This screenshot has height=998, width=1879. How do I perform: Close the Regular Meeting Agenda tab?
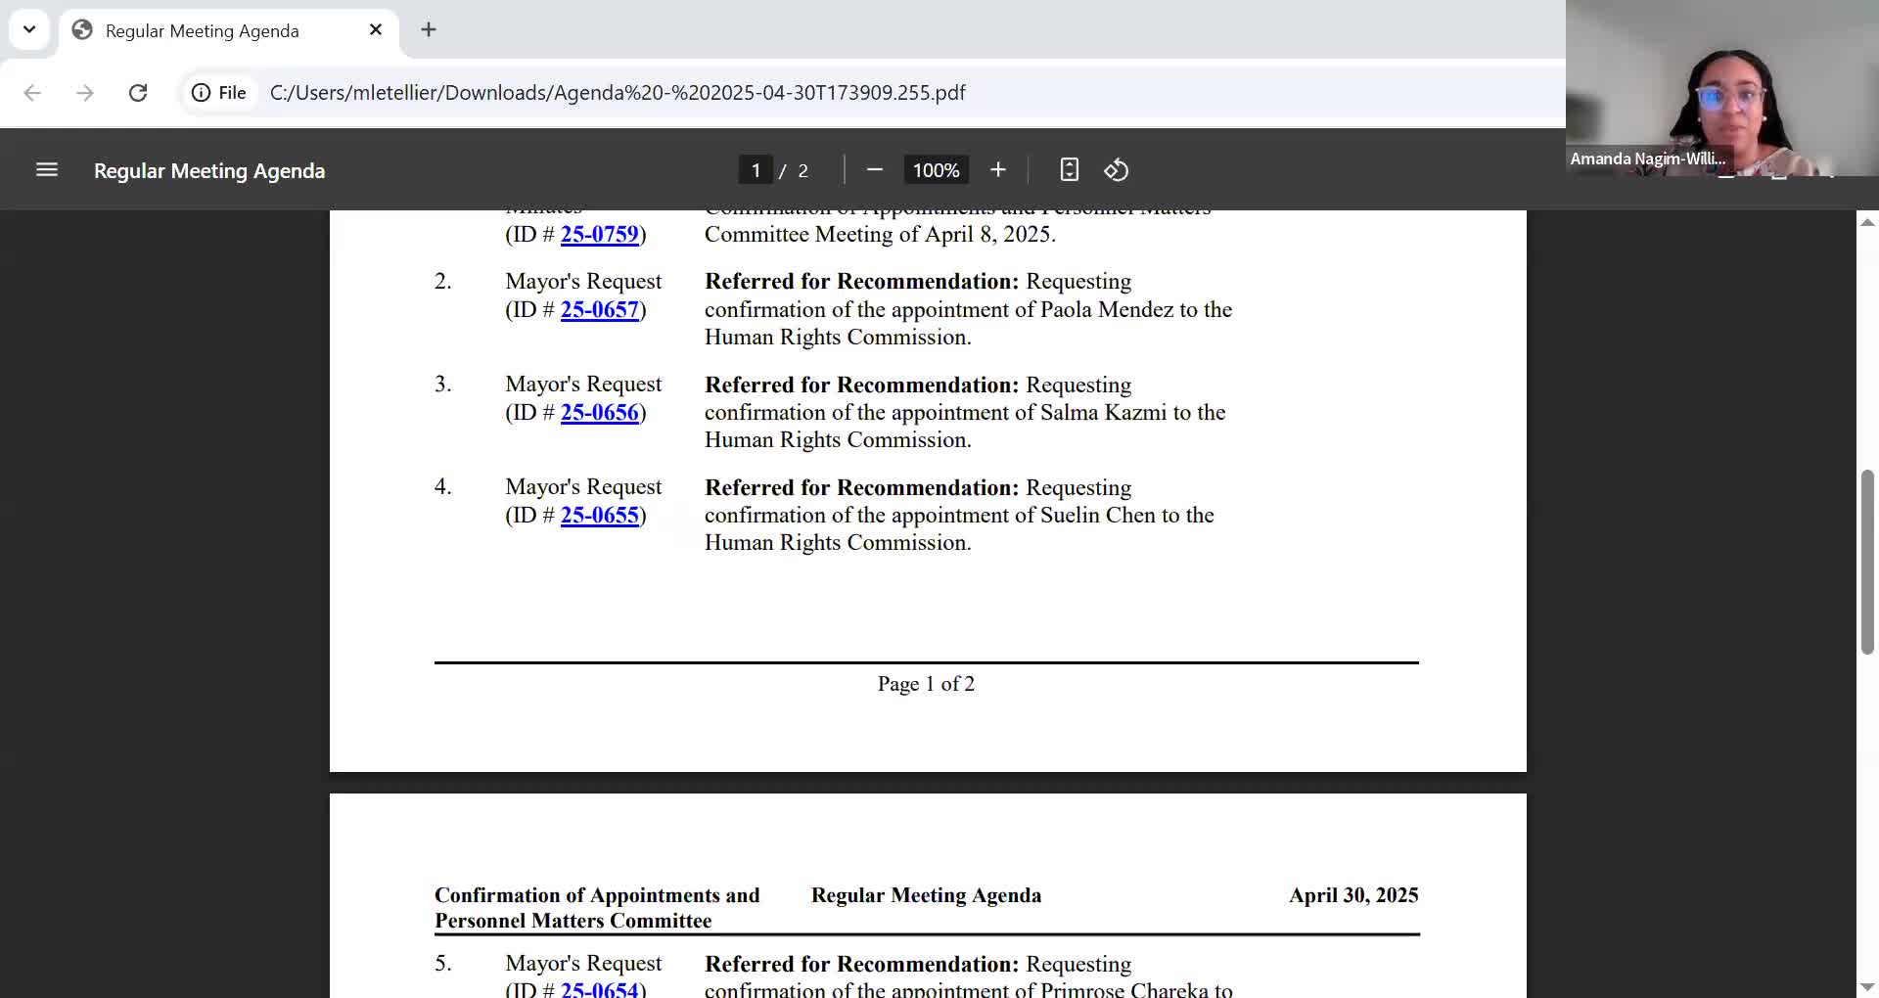(x=376, y=30)
